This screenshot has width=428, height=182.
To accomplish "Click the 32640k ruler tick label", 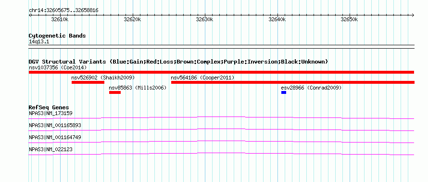I will pos(277,19).
